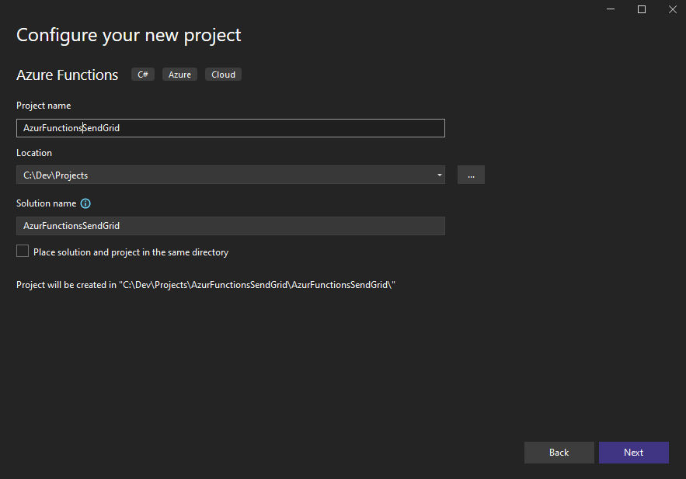Maximize the project configuration window

coord(641,9)
